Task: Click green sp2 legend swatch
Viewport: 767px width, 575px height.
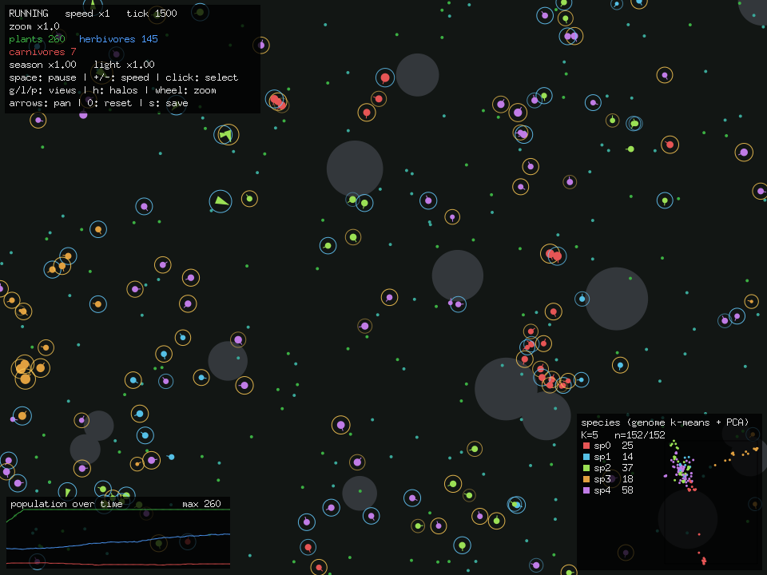Action: click(x=586, y=469)
